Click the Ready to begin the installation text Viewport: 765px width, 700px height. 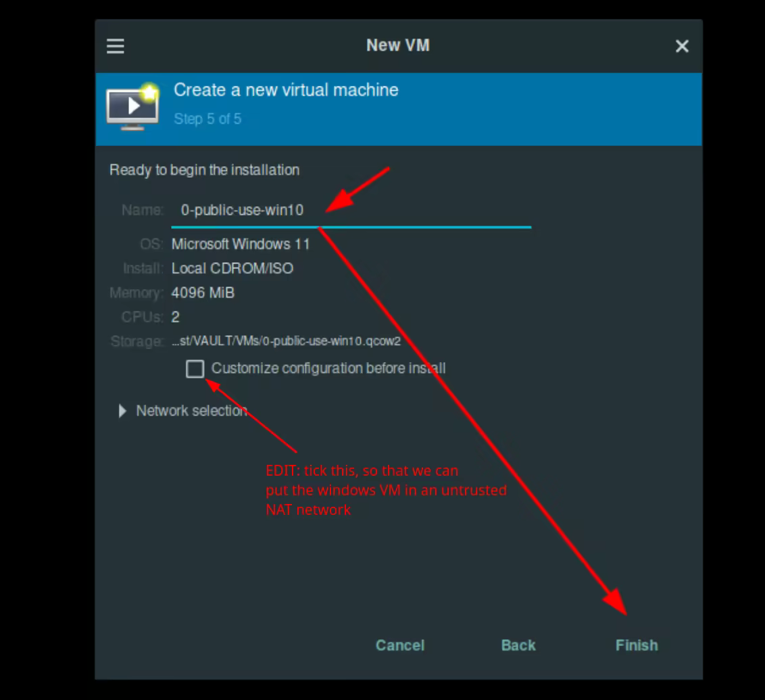204,170
